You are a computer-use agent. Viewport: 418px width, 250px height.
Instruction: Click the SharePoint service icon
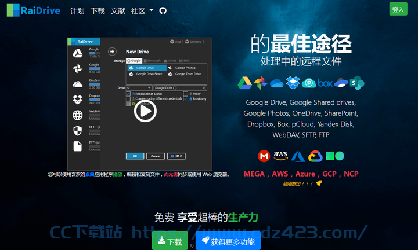tap(357, 83)
